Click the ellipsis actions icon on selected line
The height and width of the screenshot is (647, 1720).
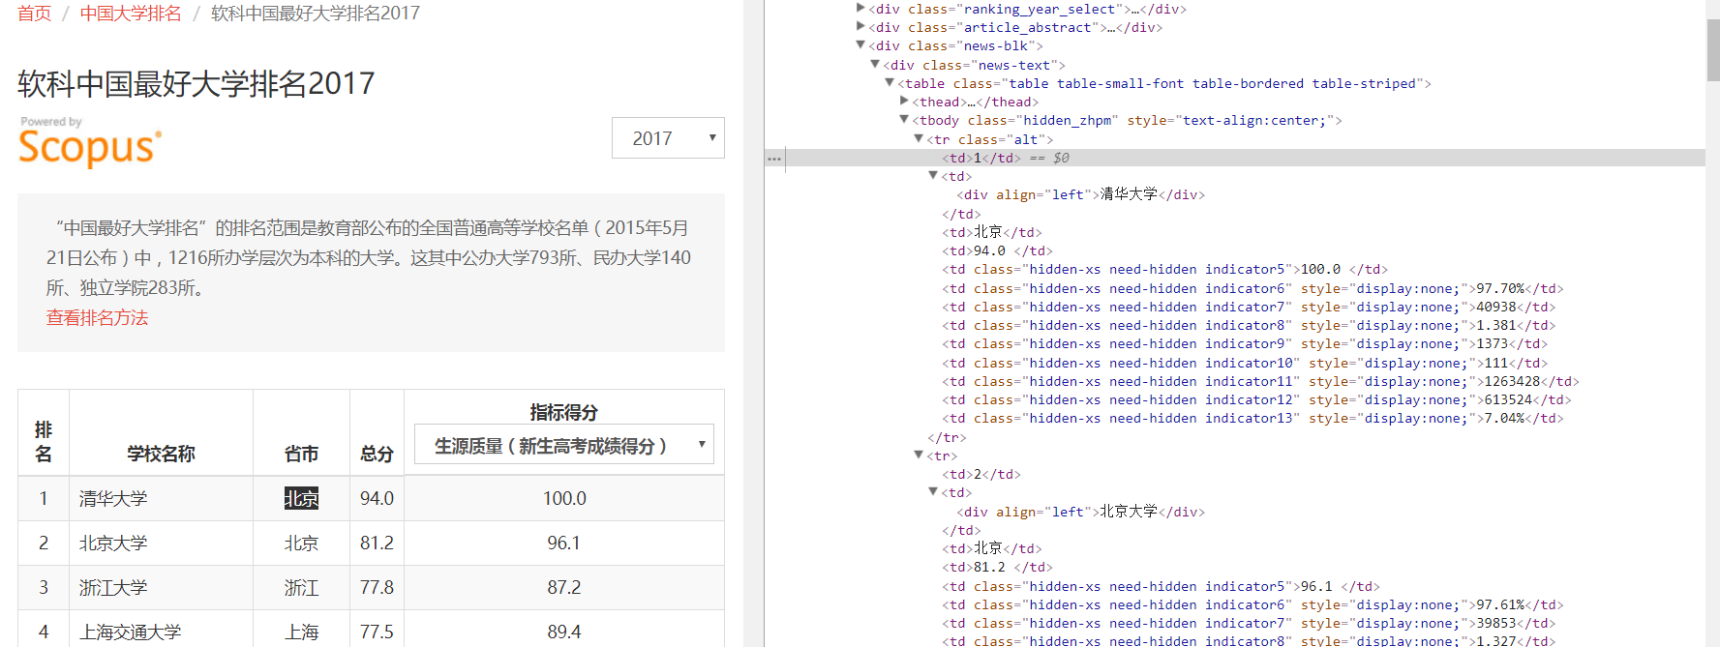coord(774,158)
